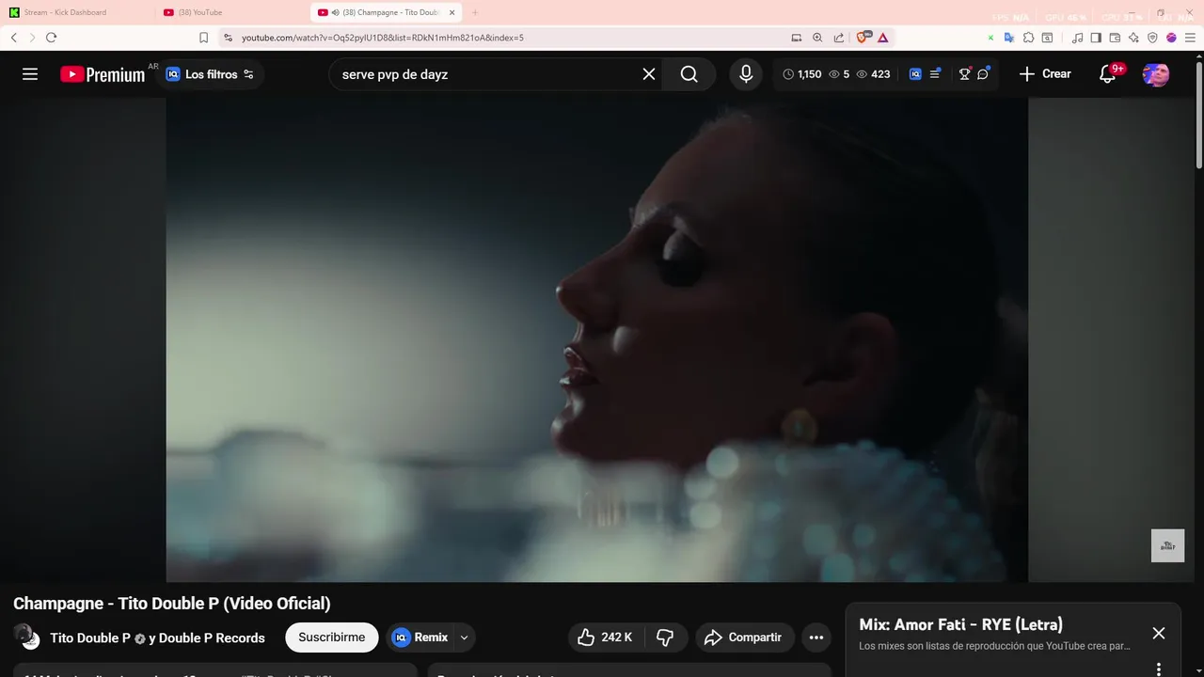Open the zoom magnifier in address bar

point(817,38)
